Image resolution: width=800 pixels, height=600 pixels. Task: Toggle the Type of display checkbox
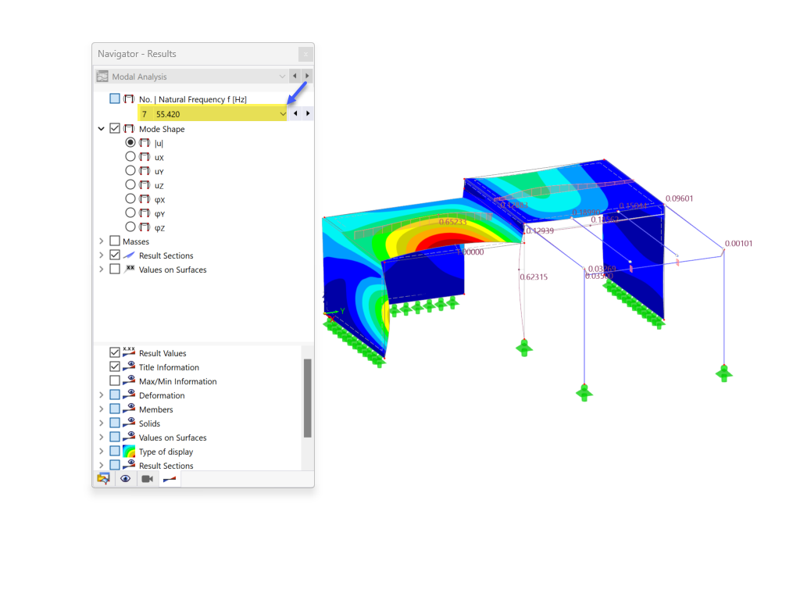click(x=115, y=451)
